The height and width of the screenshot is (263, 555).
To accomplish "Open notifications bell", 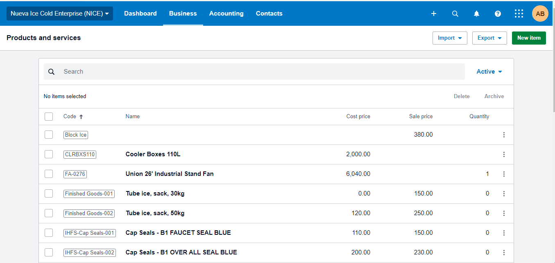I will point(476,13).
